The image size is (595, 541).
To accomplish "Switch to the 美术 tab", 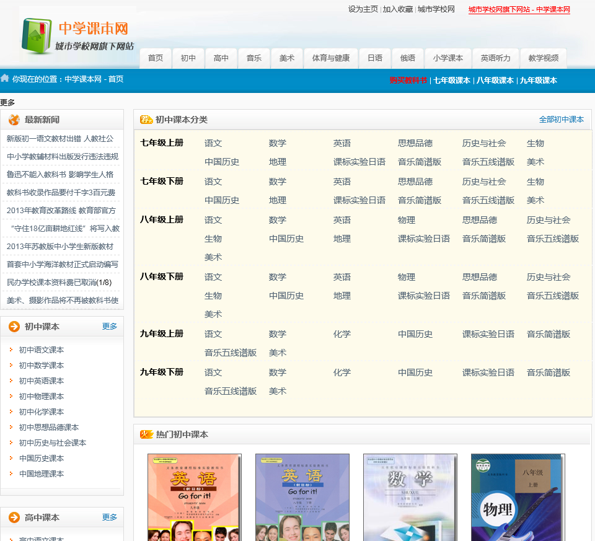I will coord(287,58).
